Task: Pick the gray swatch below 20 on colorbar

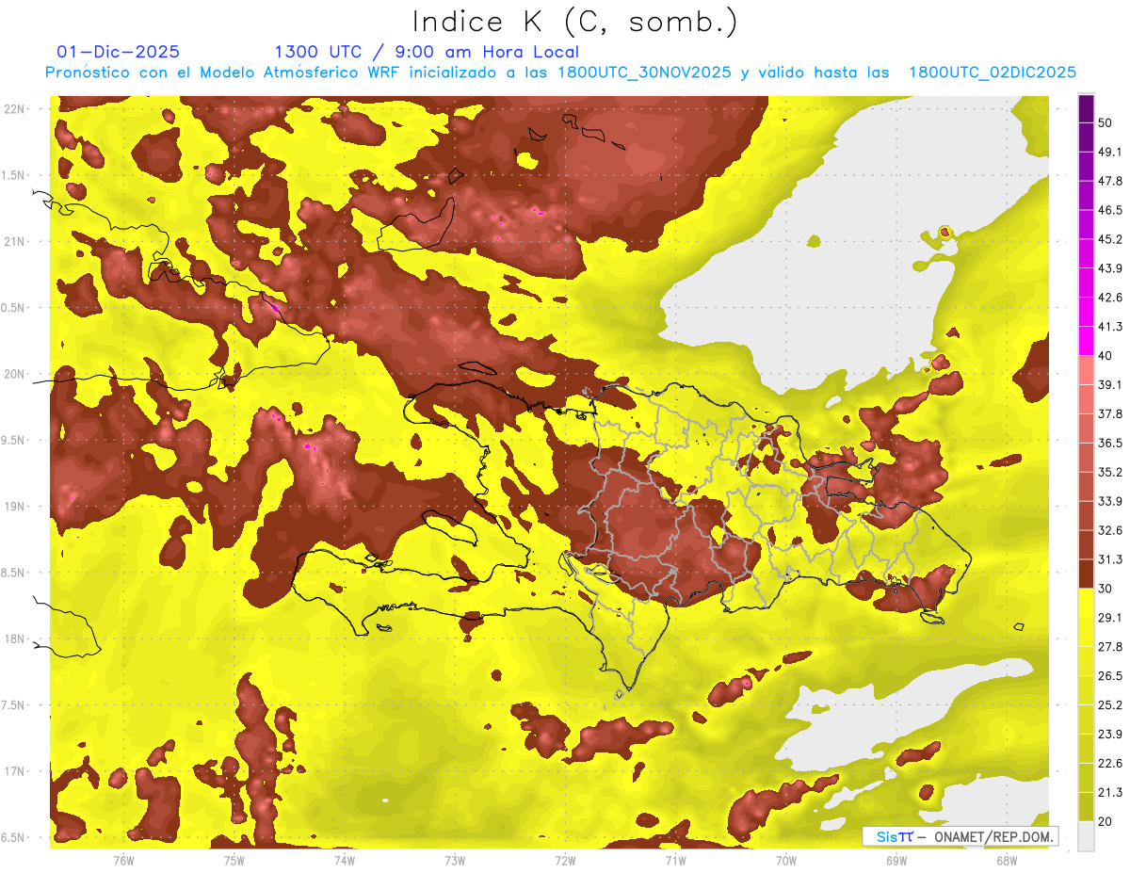Action: (x=1086, y=836)
